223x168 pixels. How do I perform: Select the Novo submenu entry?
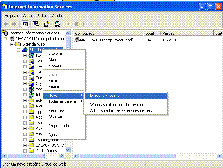point(63,95)
